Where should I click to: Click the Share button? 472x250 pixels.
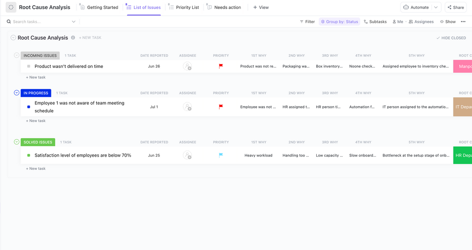(455, 8)
